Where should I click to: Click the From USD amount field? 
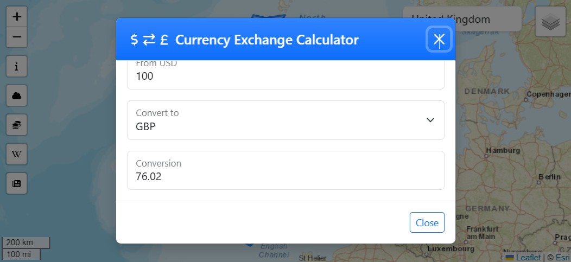pyautogui.click(x=285, y=76)
